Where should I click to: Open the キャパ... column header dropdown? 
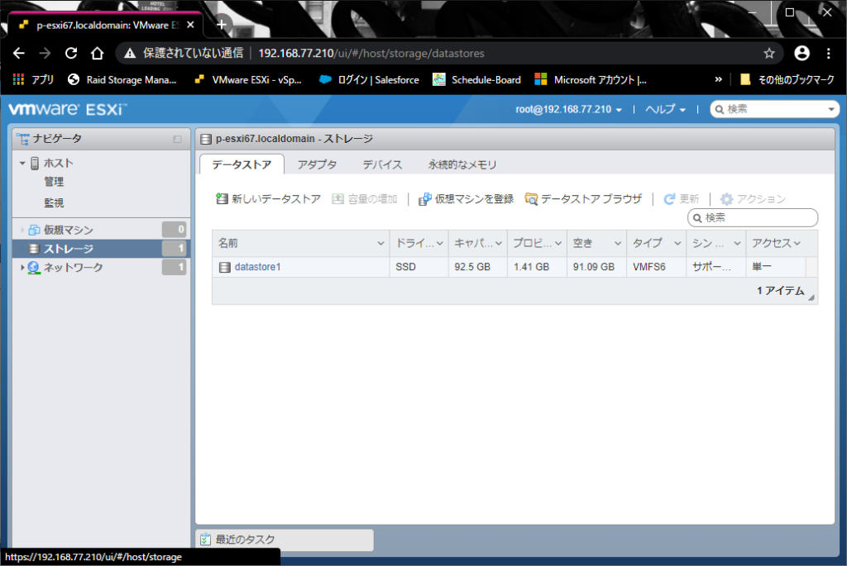499,244
